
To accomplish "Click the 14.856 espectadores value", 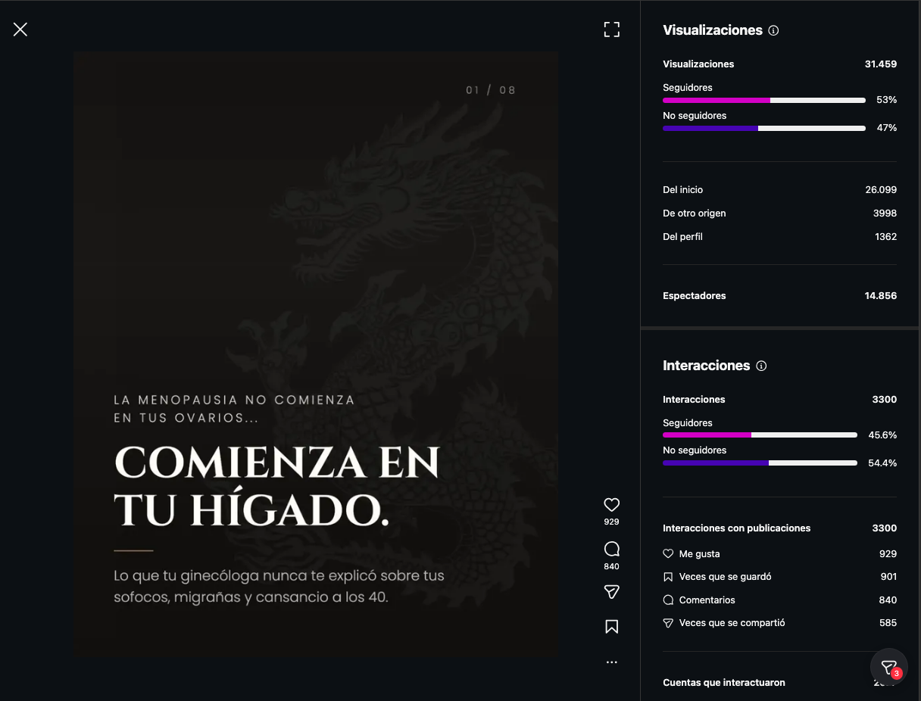I will tap(881, 296).
